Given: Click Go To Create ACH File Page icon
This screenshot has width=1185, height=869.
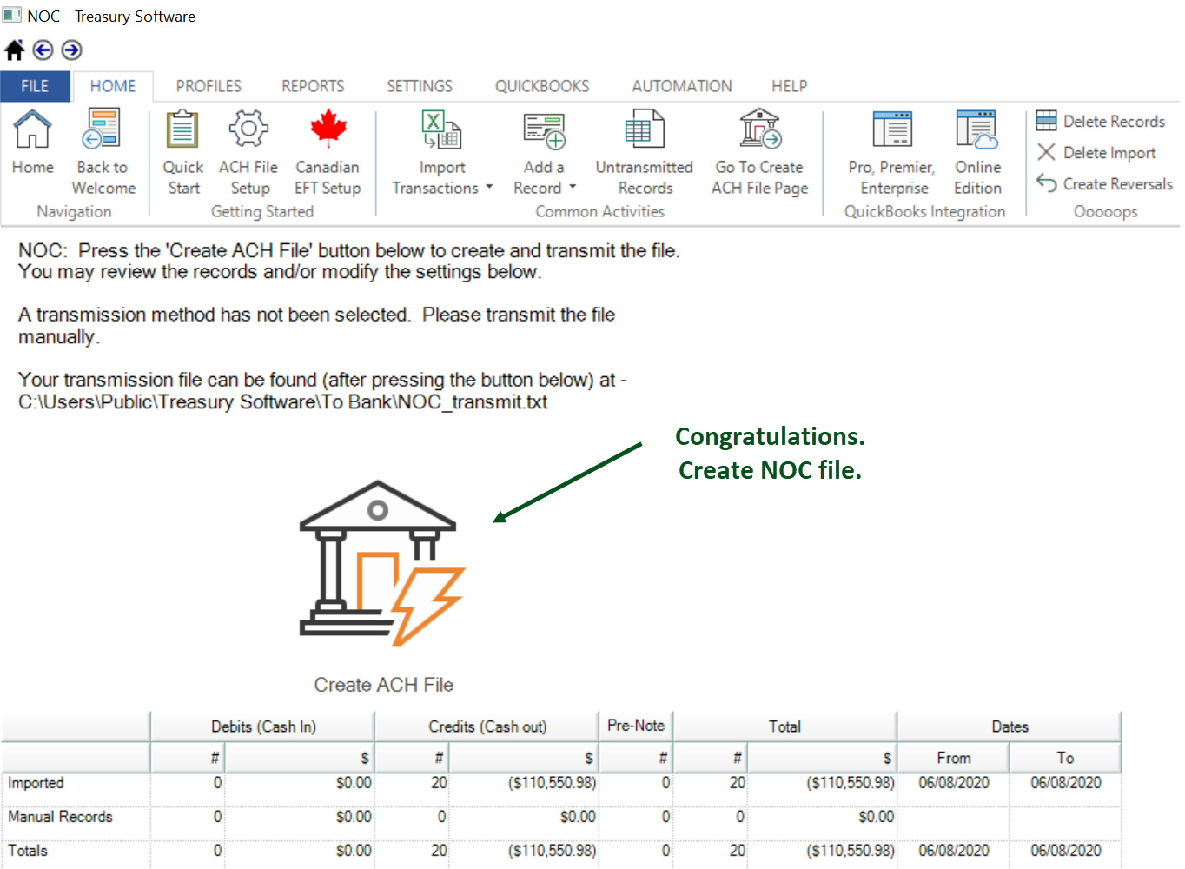Looking at the screenshot, I should tap(760, 129).
